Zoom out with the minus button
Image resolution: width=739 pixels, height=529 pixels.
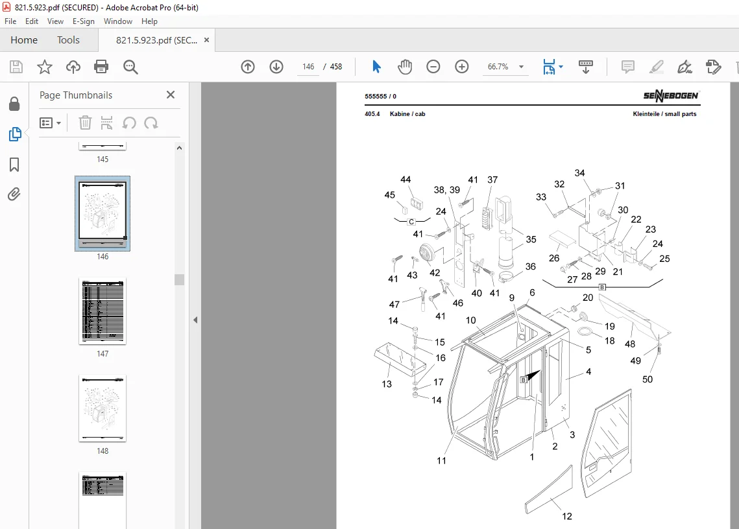coord(433,67)
